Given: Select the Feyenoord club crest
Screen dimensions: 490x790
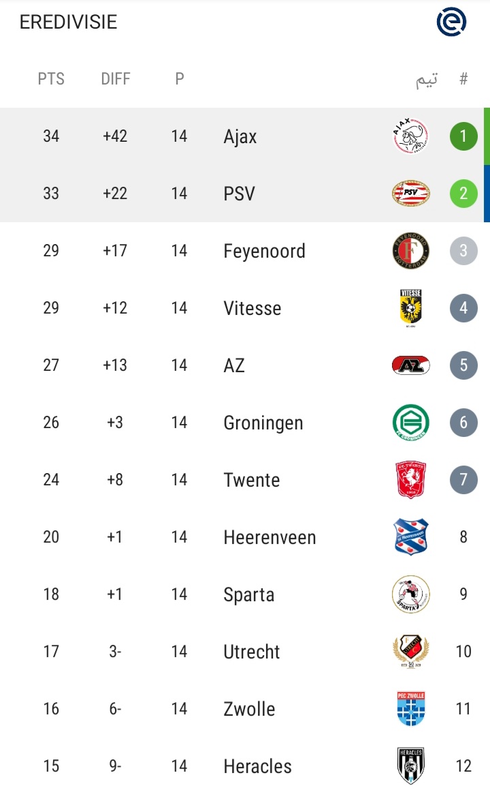Looking at the screenshot, I should point(410,250).
